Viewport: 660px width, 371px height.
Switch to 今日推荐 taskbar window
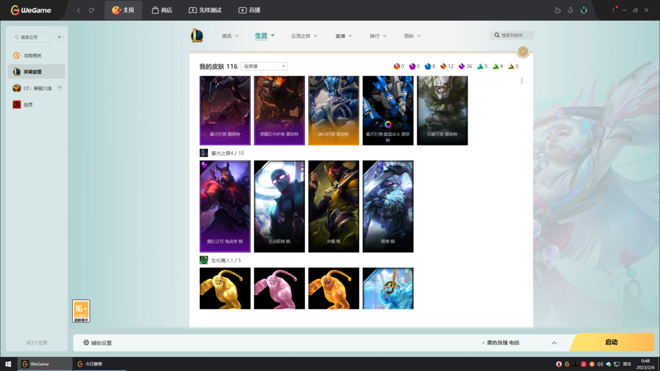point(98,364)
